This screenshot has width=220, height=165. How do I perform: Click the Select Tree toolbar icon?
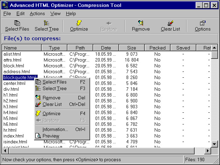(x=46, y=23)
